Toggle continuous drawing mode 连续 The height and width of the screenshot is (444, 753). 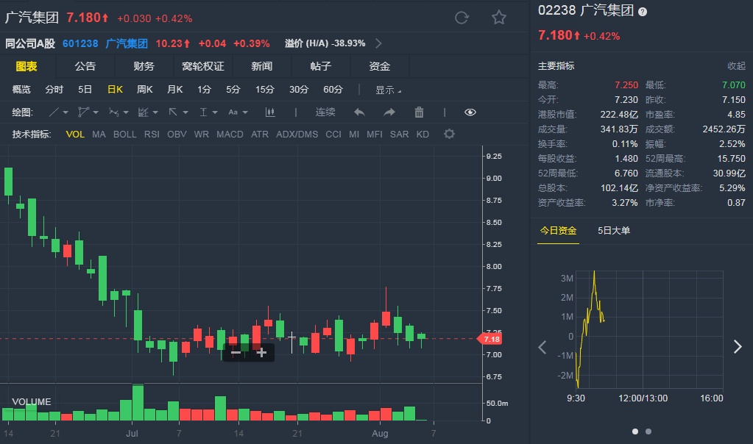(x=325, y=112)
